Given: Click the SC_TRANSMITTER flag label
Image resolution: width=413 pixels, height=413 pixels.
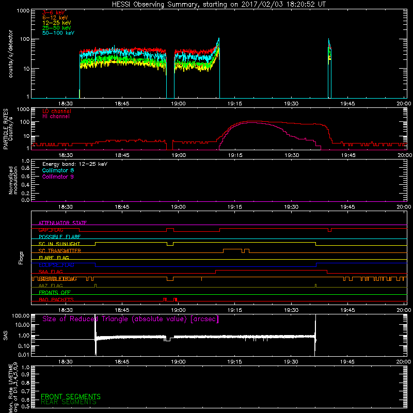Looking at the screenshot, I should 59,251.
